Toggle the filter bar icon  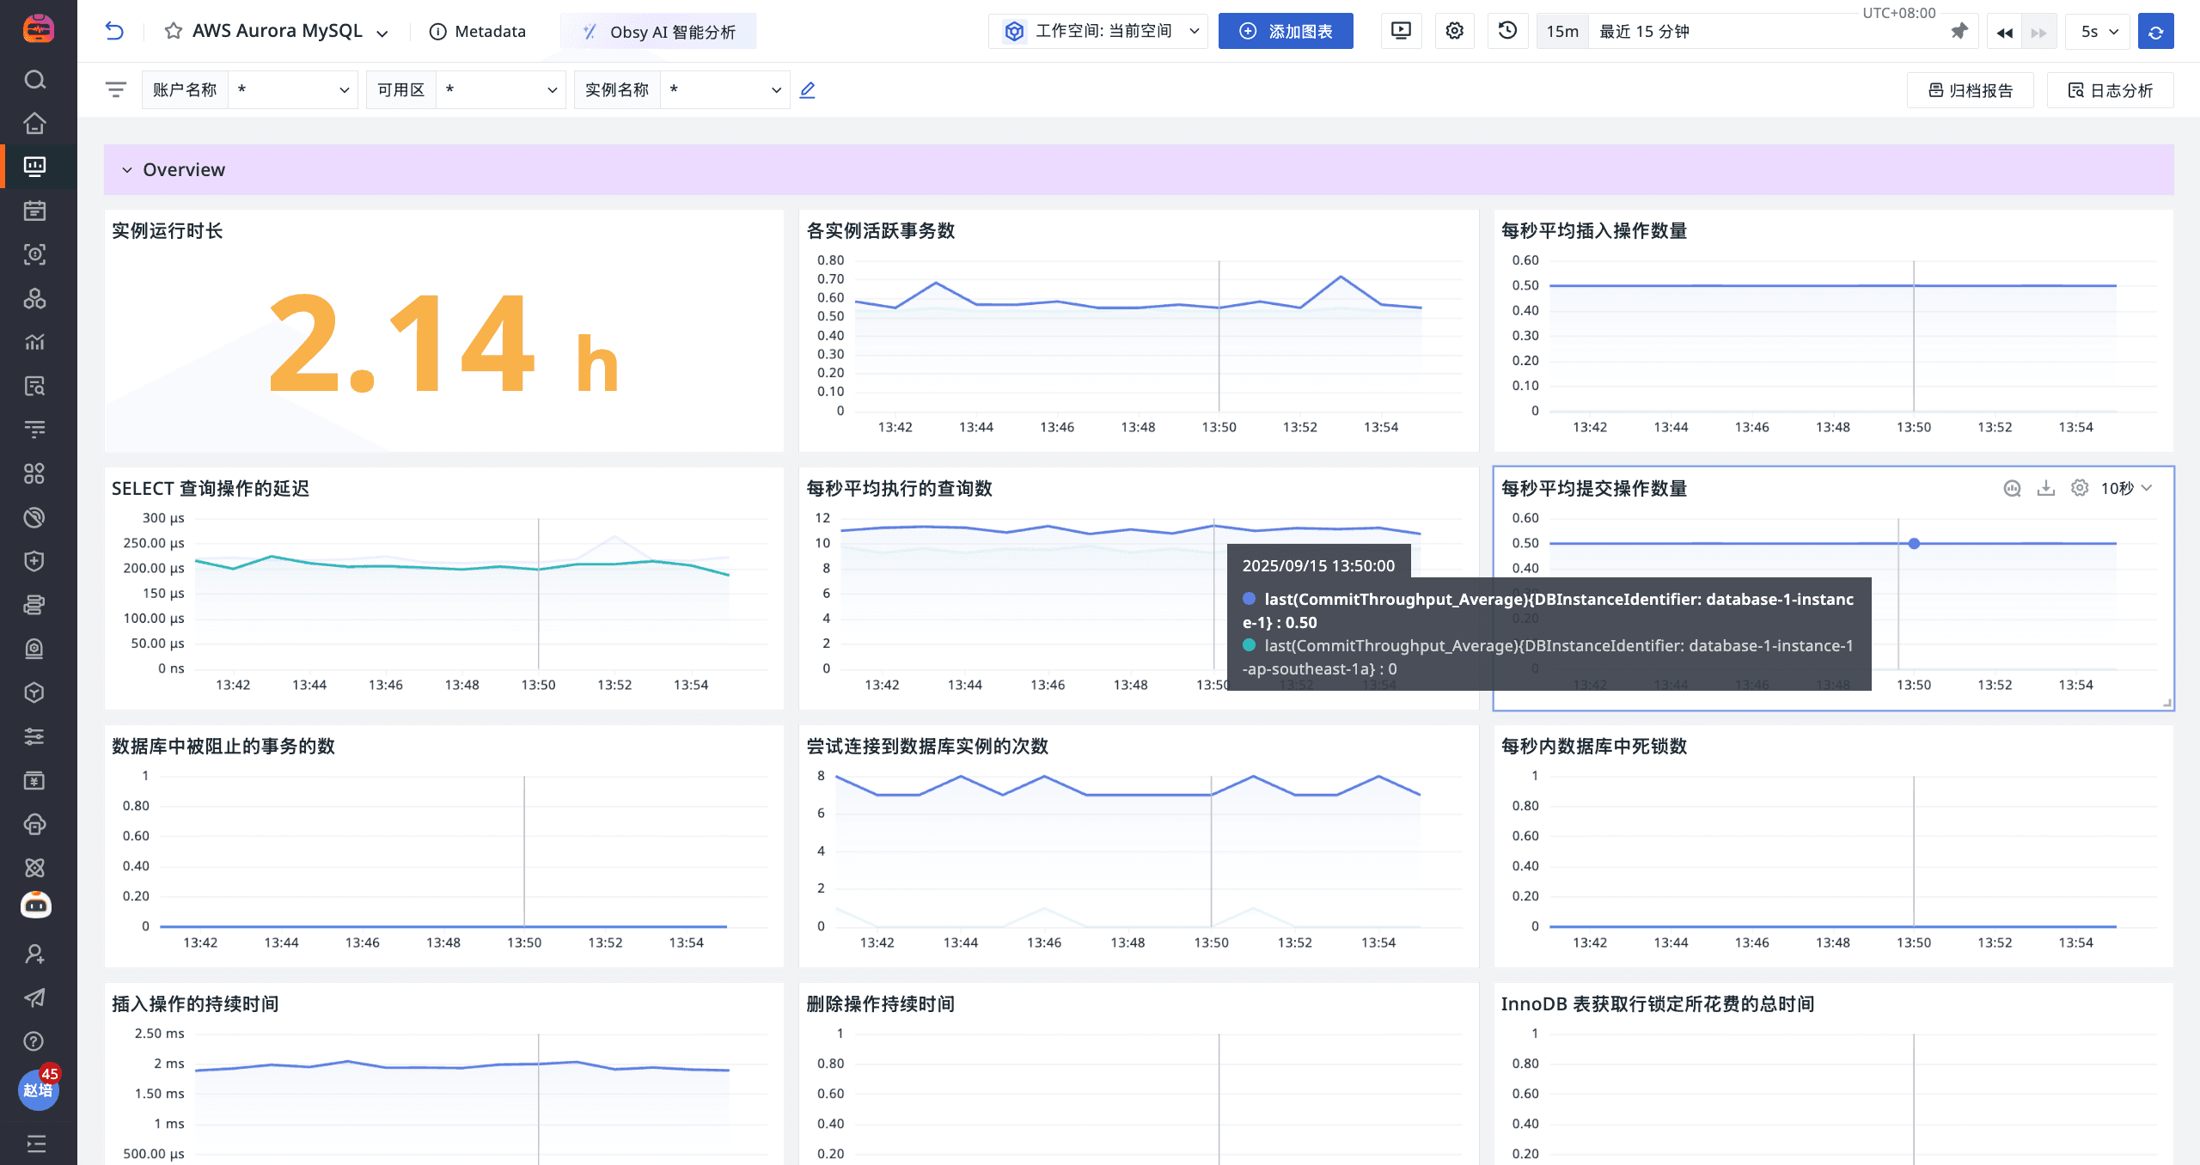(x=116, y=90)
